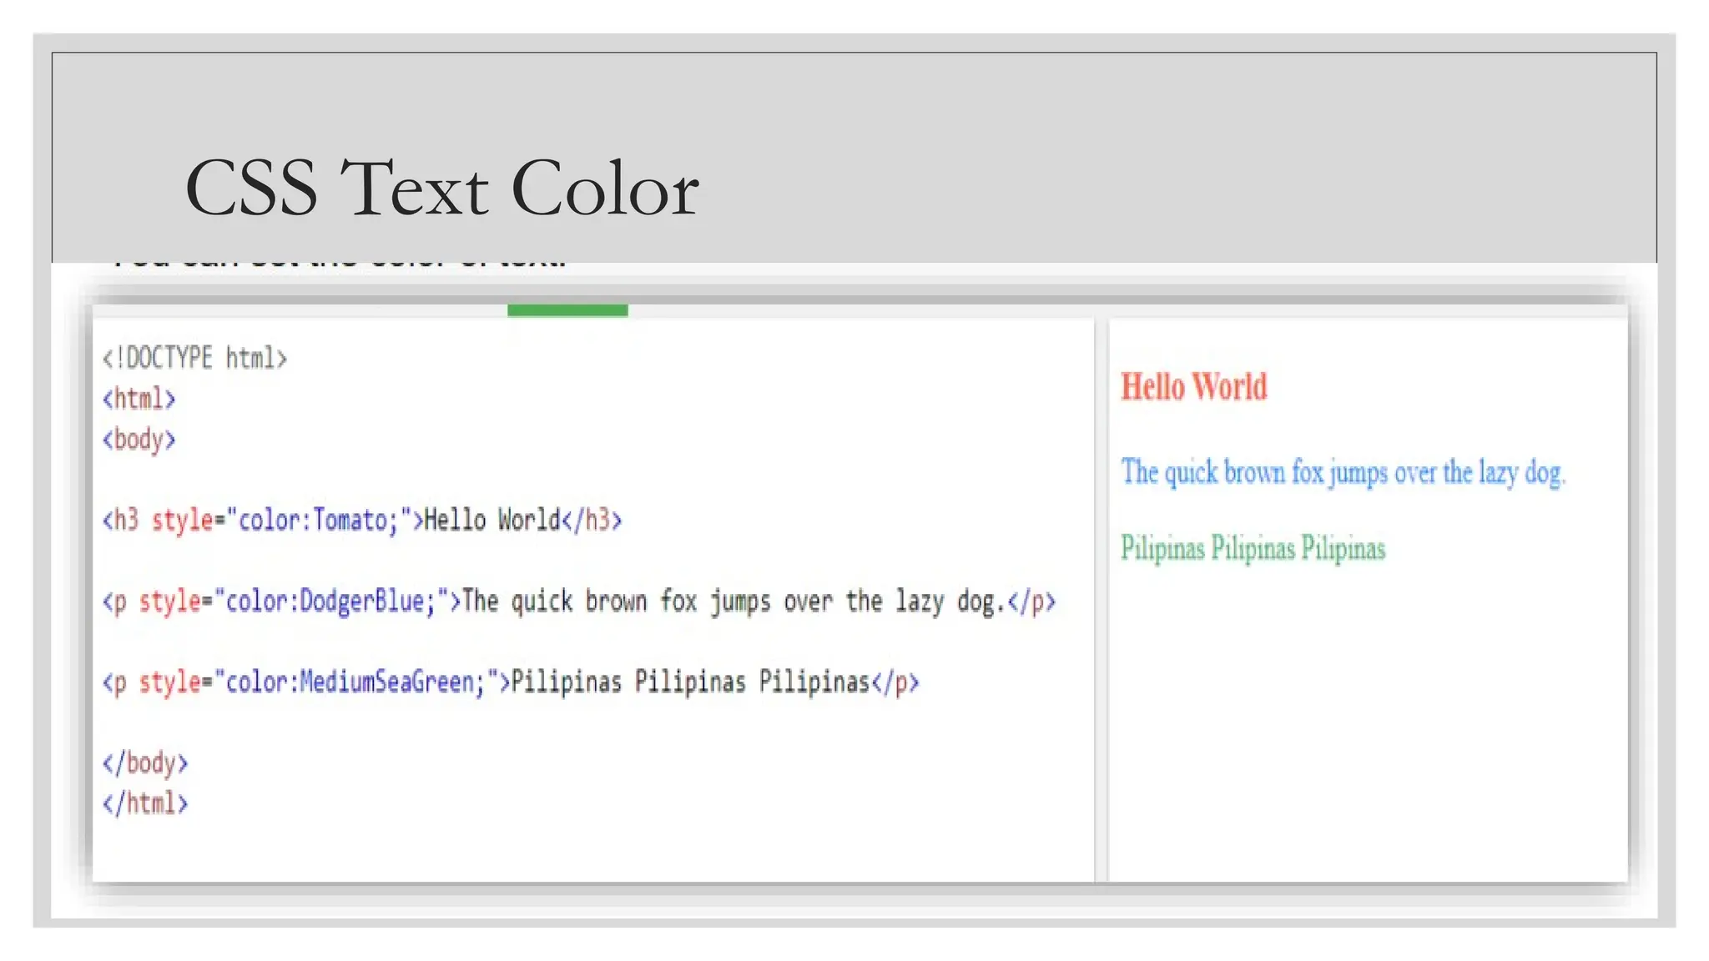The width and height of the screenshot is (1709, 961).
Task: Click the red 'Hello World' heading in the output
Action: click(1194, 387)
